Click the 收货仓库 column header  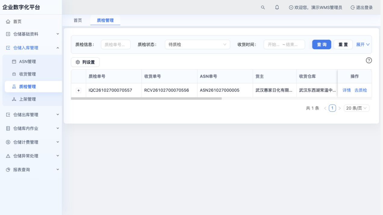317,76
